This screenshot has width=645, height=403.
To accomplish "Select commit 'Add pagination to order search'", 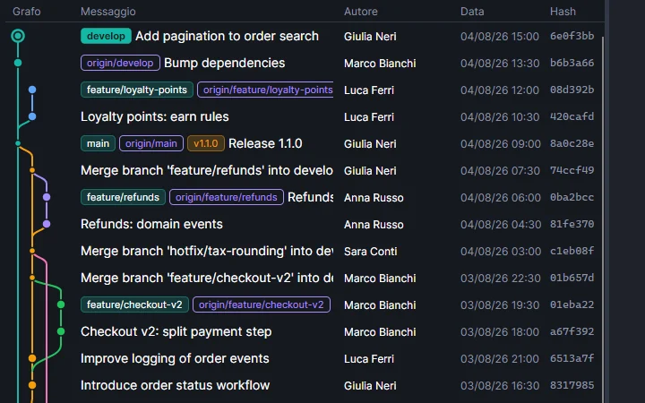I will 227,36.
